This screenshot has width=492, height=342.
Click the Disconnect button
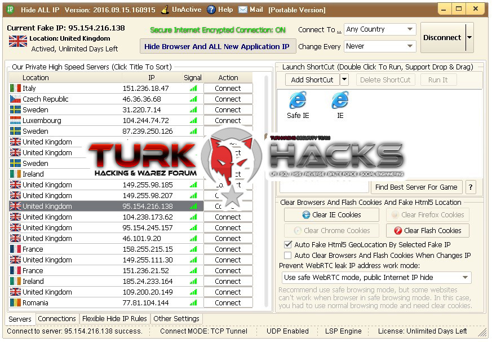point(442,37)
